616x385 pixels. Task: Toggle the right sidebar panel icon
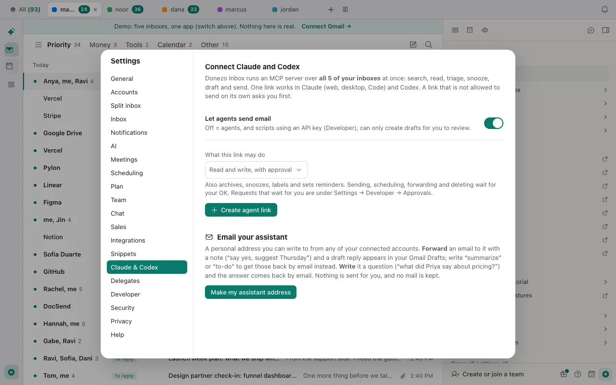tap(605, 30)
